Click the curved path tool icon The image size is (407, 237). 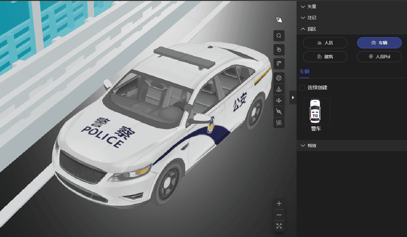pyautogui.click(x=279, y=111)
